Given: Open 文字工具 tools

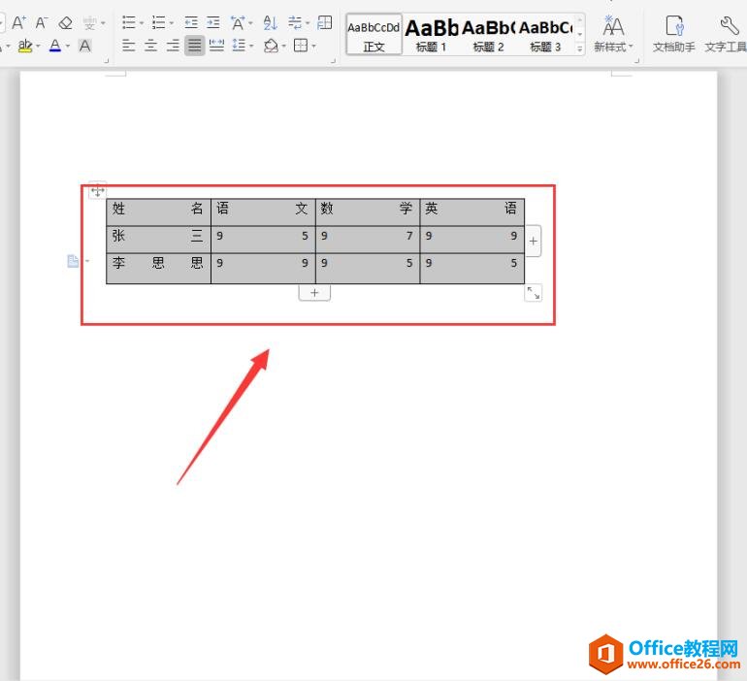Looking at the screenshot, I should (726, 33).
